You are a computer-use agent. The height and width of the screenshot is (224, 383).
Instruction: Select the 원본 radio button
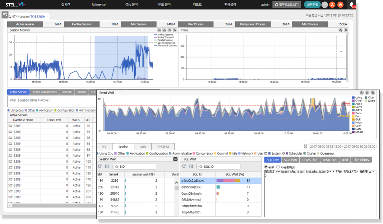pyautogui.click(x=266, y=167)
